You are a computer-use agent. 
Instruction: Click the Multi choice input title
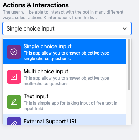tap(46, 71)
